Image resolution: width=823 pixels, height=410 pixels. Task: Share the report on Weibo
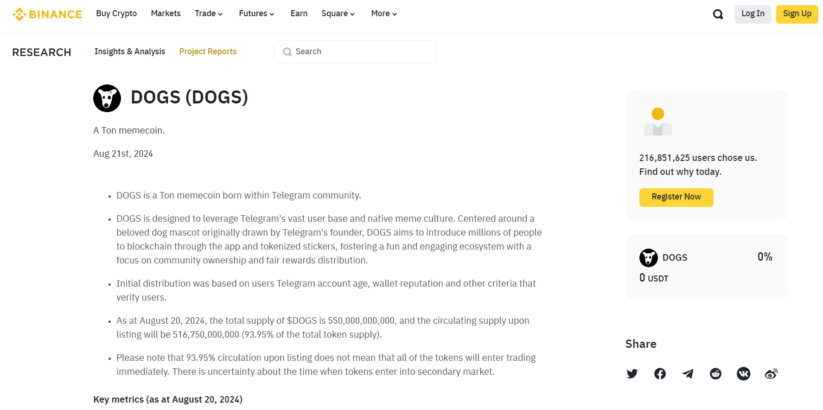771,374
